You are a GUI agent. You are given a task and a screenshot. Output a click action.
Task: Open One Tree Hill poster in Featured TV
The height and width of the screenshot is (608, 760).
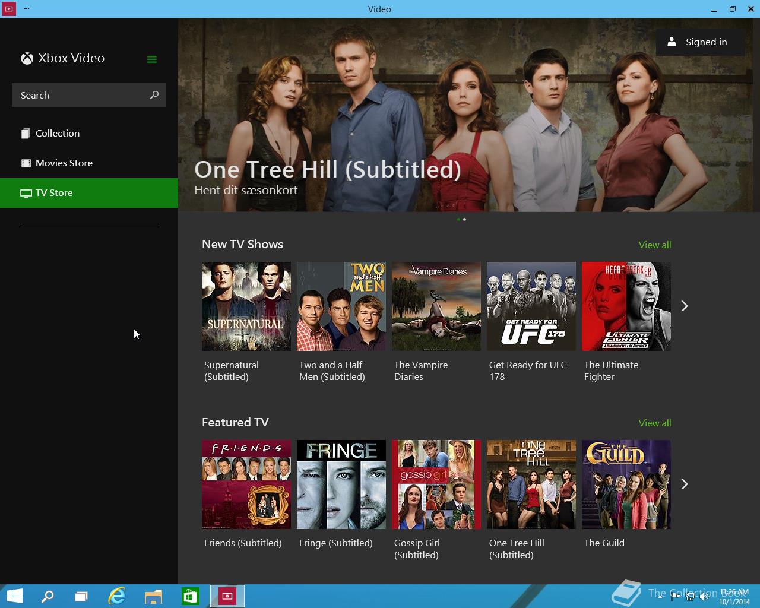tap(531, 484)
